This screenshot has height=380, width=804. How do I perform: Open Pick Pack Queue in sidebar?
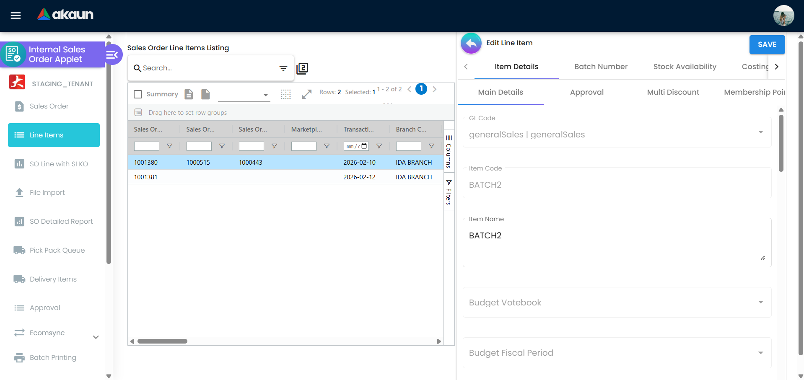click(57, 250)
